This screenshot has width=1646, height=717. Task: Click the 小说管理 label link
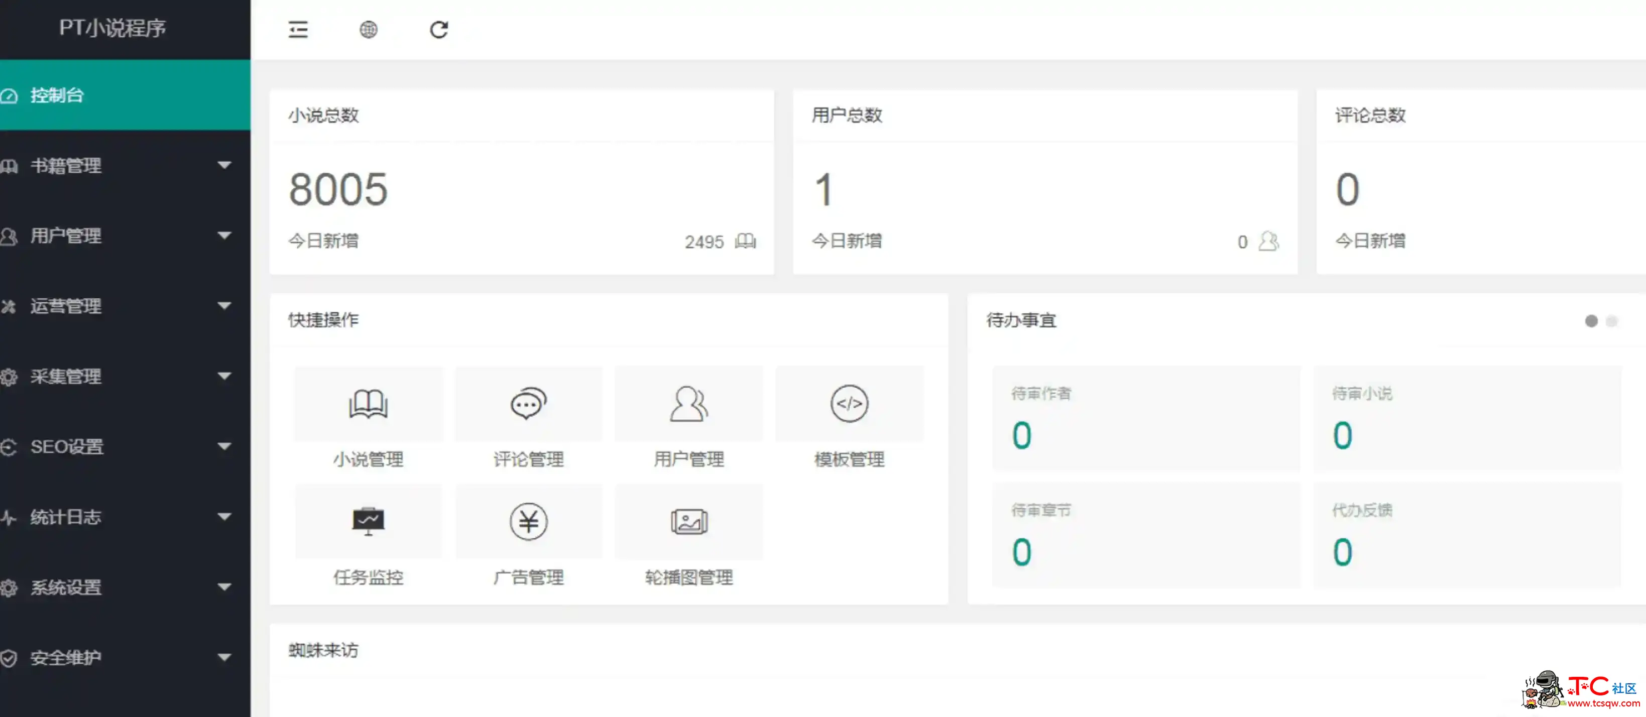coord(368,459)
